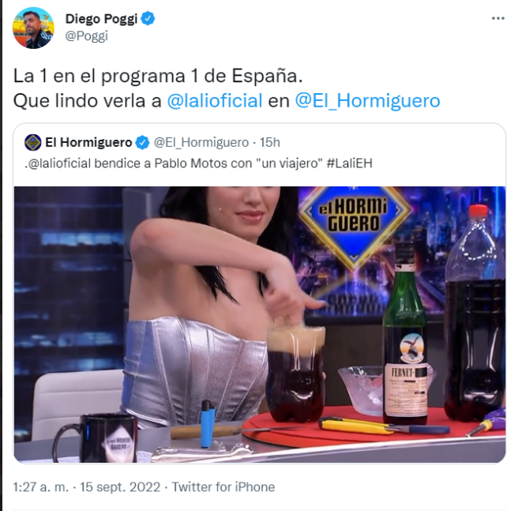Click Diego Poggi's blue verified badge

click(148, 18)
